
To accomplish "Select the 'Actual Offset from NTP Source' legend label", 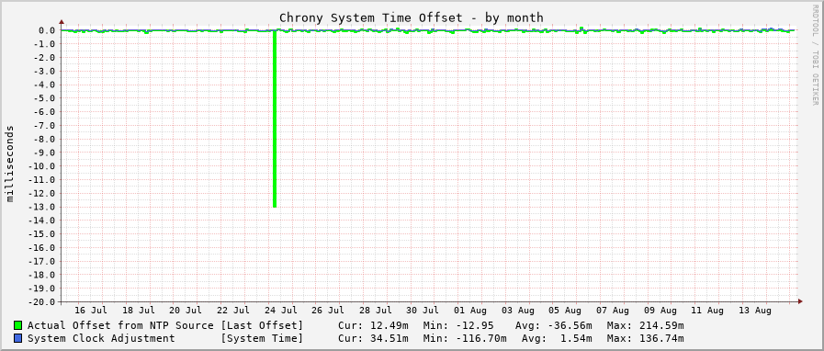I will point(120,326).
